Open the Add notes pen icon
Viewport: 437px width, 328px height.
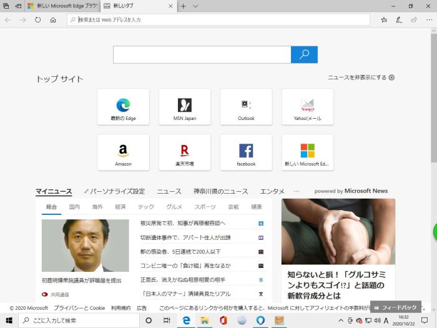point(399,20)
